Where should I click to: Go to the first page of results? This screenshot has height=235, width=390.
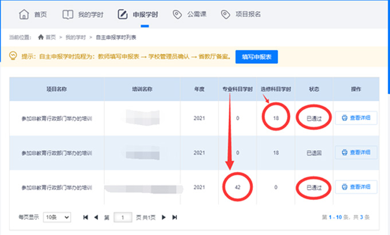pos(86,217)
